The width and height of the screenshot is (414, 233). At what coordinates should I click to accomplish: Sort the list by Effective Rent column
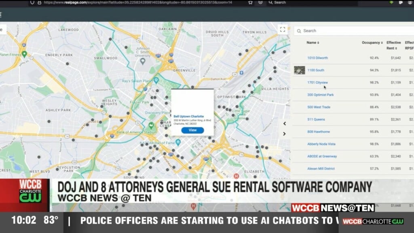(393, 45)
